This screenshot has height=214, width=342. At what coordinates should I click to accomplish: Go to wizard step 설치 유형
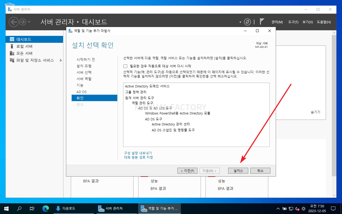click(x=84, y=66)
